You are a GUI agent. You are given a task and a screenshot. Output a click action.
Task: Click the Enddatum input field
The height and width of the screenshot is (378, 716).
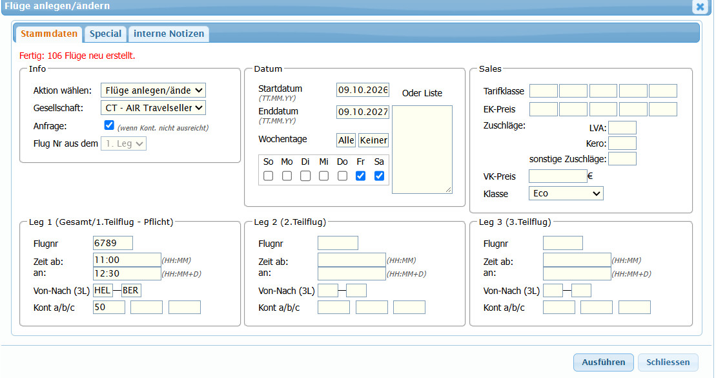pos(363,112)
